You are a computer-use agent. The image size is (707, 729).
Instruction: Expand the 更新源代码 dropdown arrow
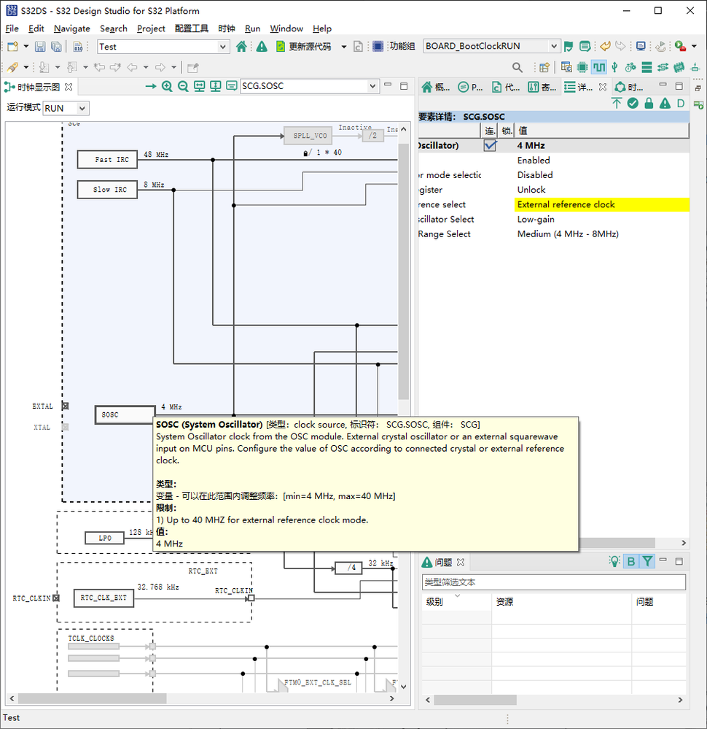[x=344, y=47]
